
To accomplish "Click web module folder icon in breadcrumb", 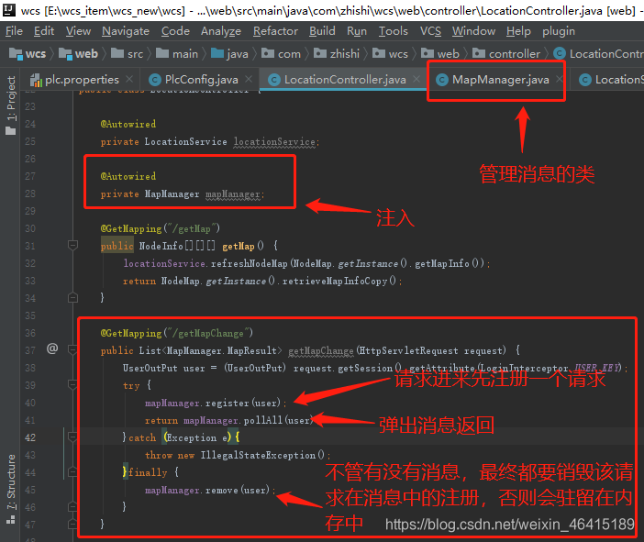I will 65,54.
